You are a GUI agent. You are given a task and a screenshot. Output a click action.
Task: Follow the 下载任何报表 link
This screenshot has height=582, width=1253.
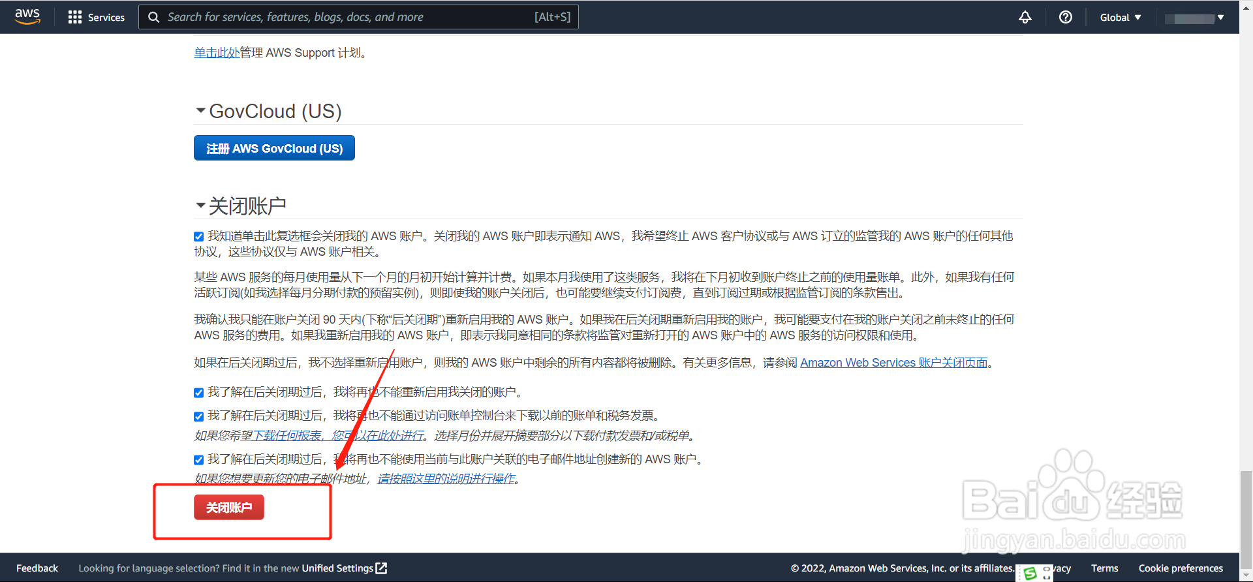(x=338, y=435)
